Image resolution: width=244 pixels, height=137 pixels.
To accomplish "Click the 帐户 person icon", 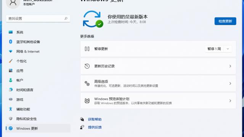I will [11, 80].
